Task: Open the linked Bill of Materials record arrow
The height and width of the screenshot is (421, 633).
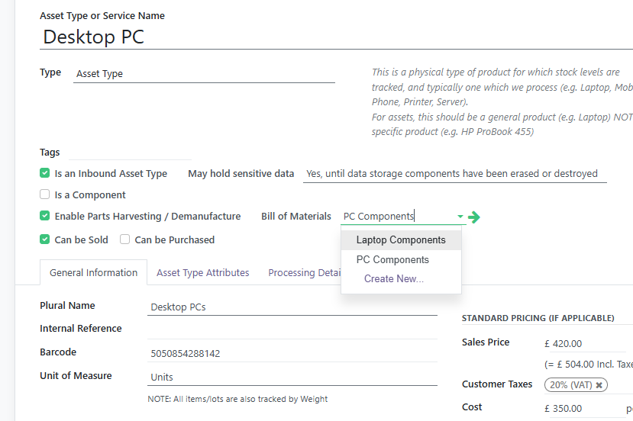Action: [474, 217]
